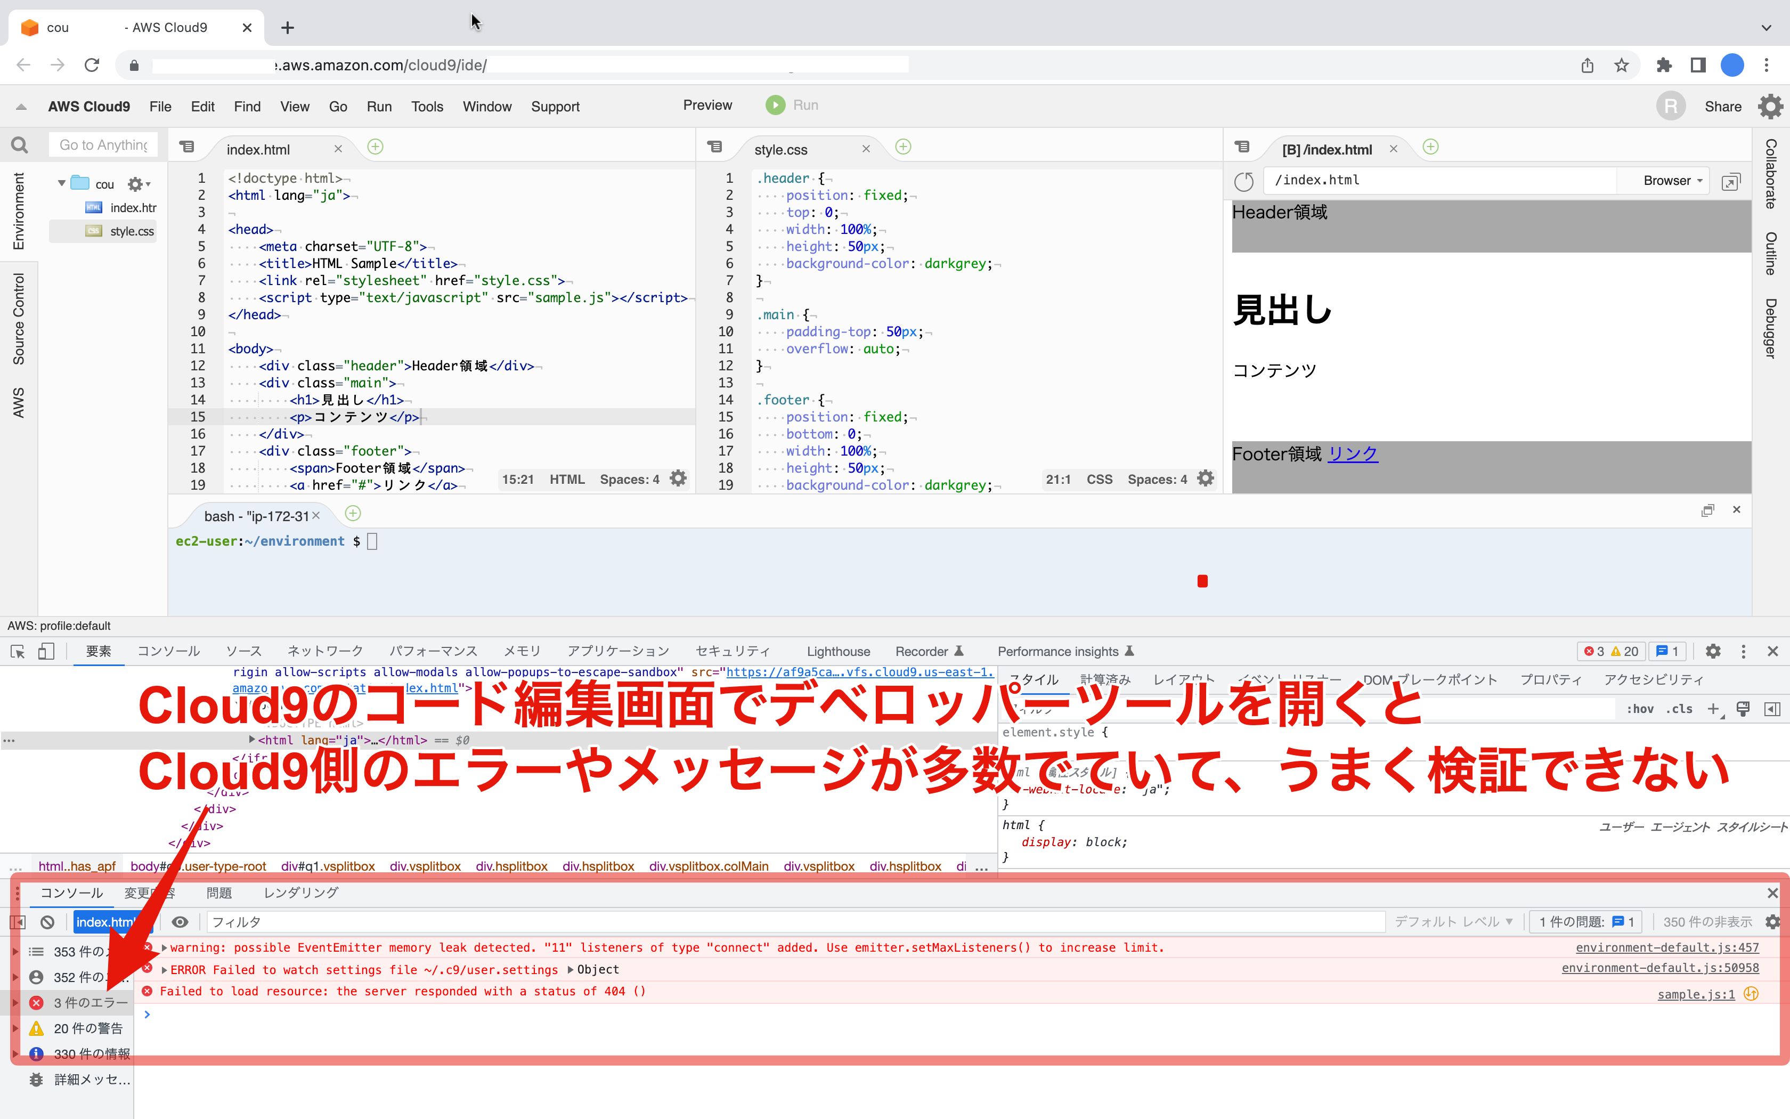Collapse the 'cou' folder tree
The image size is (1790, 1119).
(61, 183)
